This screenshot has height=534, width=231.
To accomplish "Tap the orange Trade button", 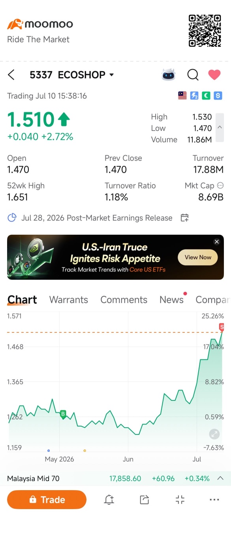I will (x=47, y=500).
